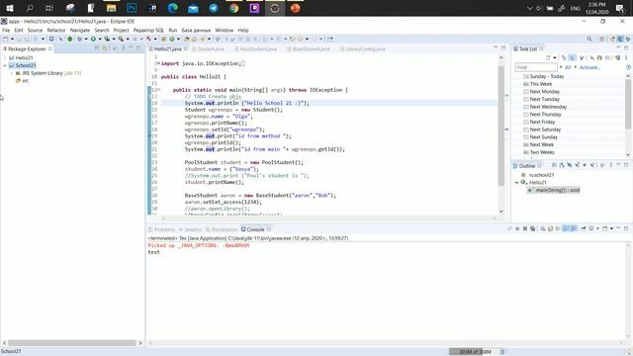Switch to the Student.java editor tab
This screenshot has height=356, width=633.
(x=211, y=48)
